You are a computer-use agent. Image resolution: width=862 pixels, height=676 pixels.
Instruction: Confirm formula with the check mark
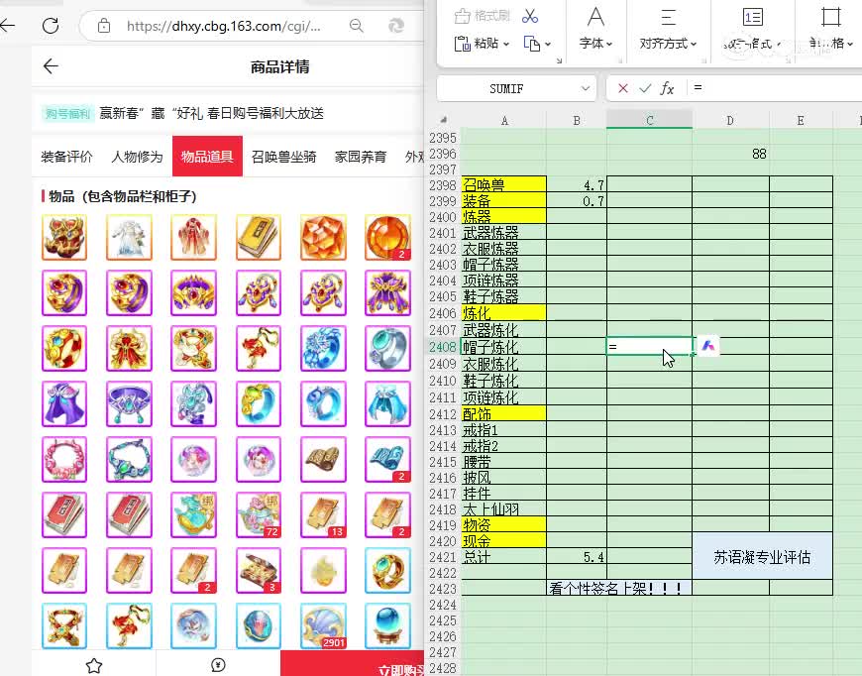[645, 88]
